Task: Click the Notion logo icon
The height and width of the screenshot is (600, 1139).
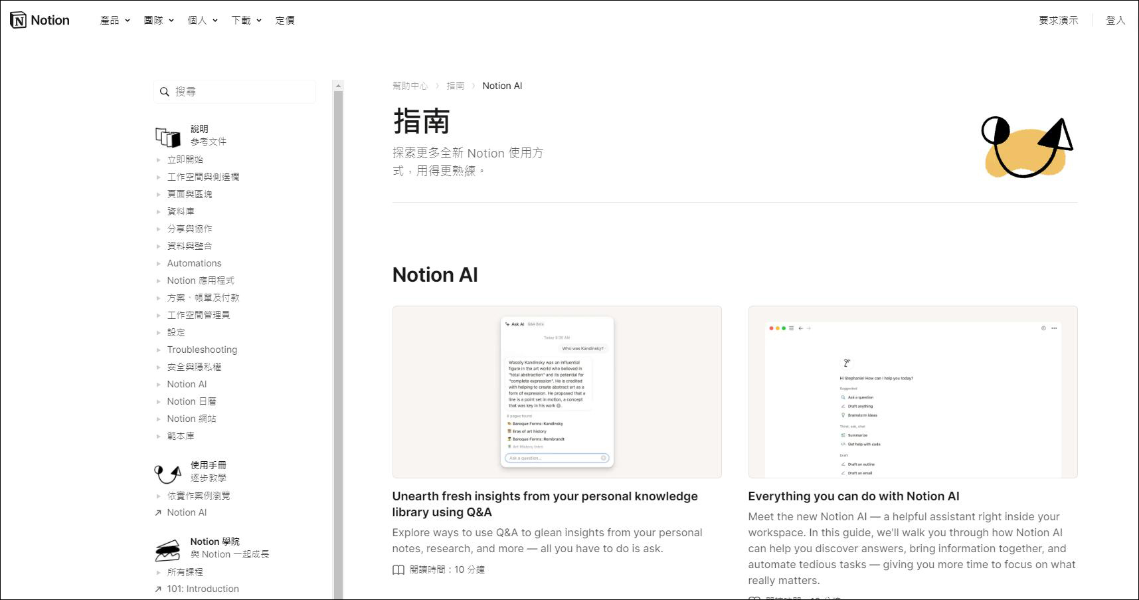Action: (19, 20)
